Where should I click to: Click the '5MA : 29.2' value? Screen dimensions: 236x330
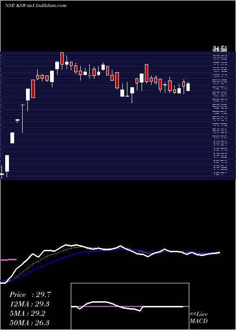pyautogui.click(x=27, y=313)
